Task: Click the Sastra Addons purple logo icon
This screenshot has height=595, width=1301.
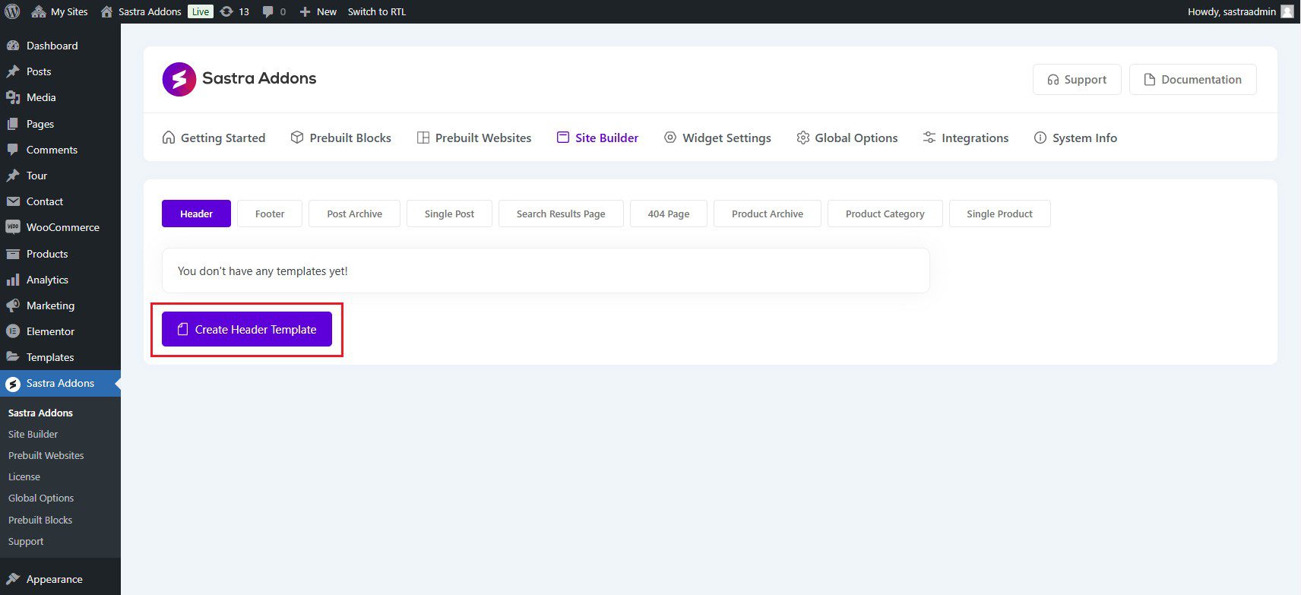Action: (x=179, y=79)
